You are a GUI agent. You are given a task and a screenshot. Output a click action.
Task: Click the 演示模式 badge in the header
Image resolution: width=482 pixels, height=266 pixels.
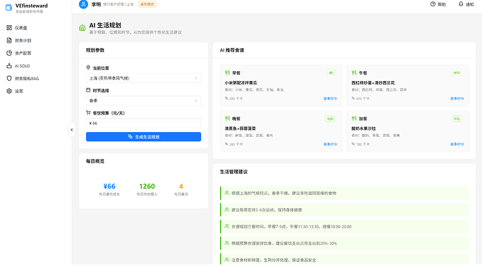(147, 4)
